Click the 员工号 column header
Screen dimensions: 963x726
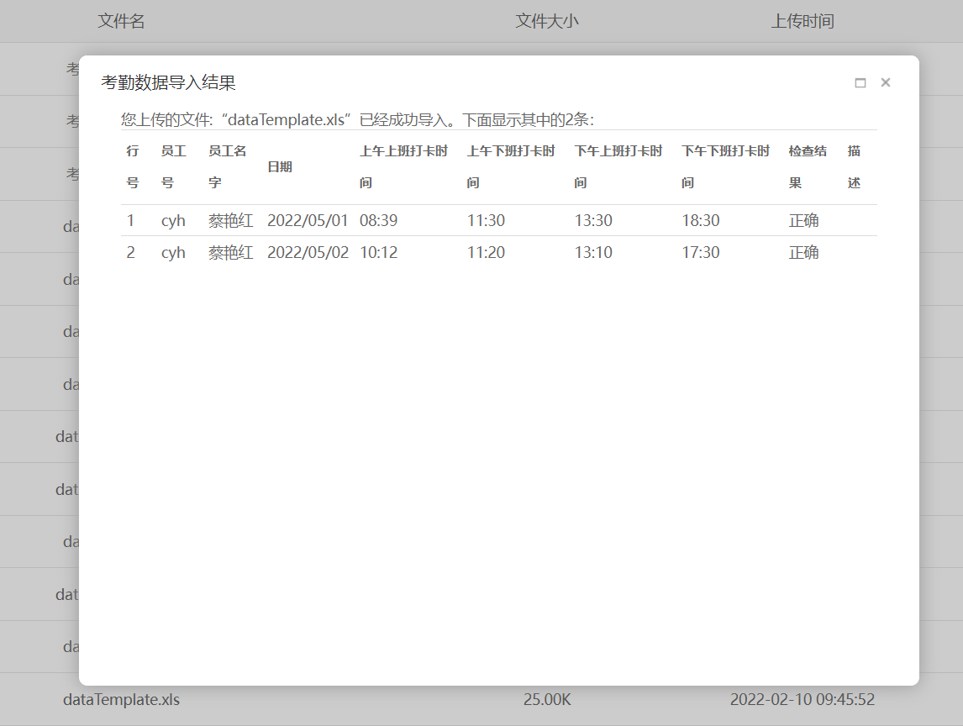click(x=173, y=167)
